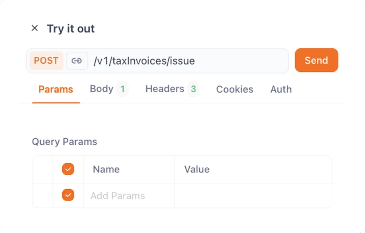Close the Try it out panel
This screenshot has width=365, height=233.
click(35, 28)
